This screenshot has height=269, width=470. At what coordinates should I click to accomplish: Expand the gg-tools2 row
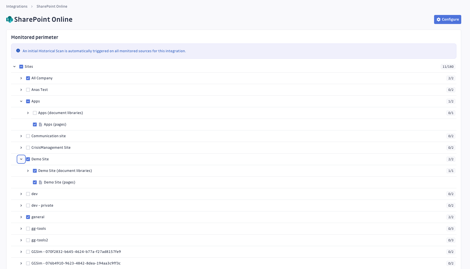point(21,240)
